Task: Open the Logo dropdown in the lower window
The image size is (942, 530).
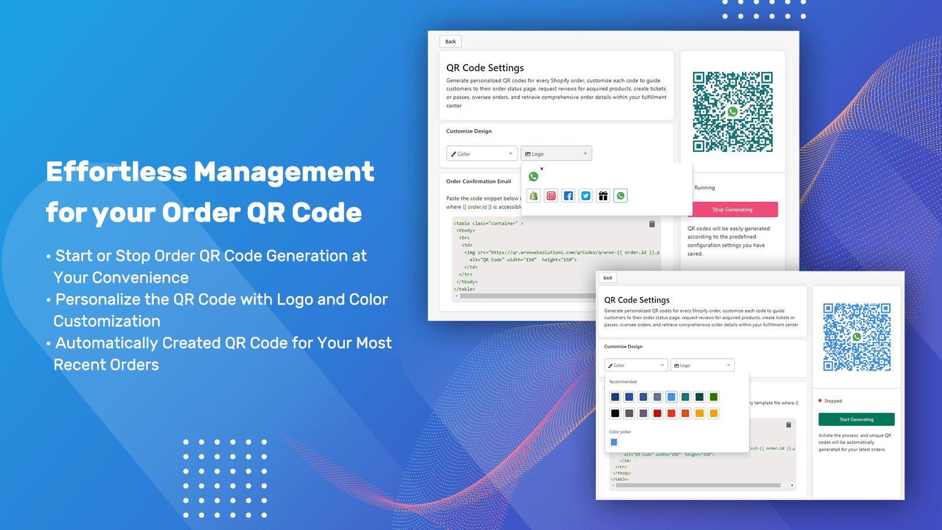Action: click(x=702, y=365)
